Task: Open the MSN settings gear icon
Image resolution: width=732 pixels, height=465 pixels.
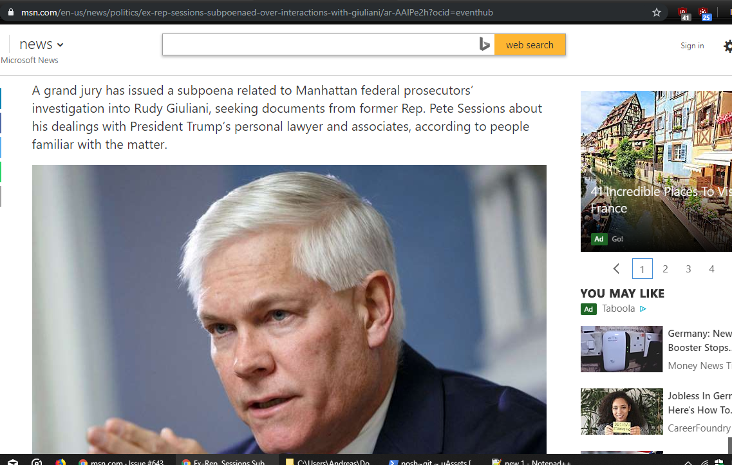Action: (727, 46)
